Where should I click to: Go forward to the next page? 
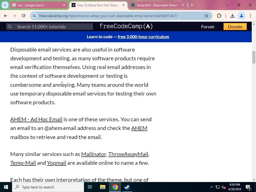pyautogui.click(x=14, y=16)
